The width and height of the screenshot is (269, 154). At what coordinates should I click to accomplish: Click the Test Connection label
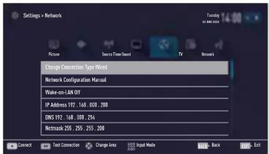click(x=66, y=145)
